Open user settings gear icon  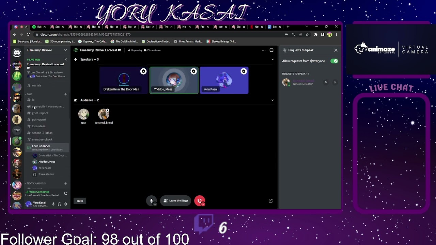(66, 204)
